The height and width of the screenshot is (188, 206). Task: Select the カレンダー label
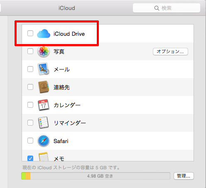(67, 105)
